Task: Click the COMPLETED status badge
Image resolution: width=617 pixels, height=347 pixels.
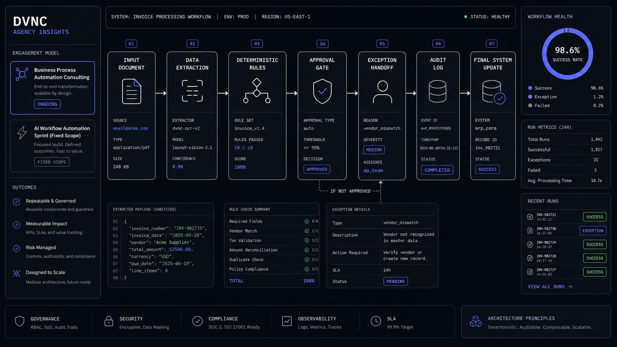Action: coord(437,170)
